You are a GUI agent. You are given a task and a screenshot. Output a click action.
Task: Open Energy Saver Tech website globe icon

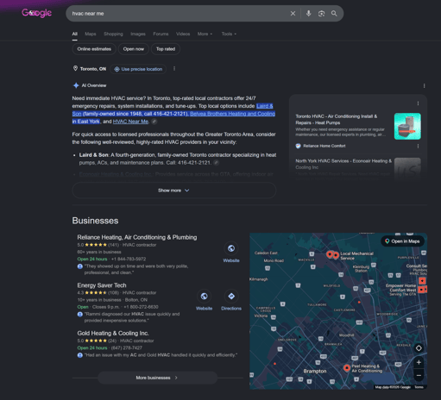click(204, 297)
